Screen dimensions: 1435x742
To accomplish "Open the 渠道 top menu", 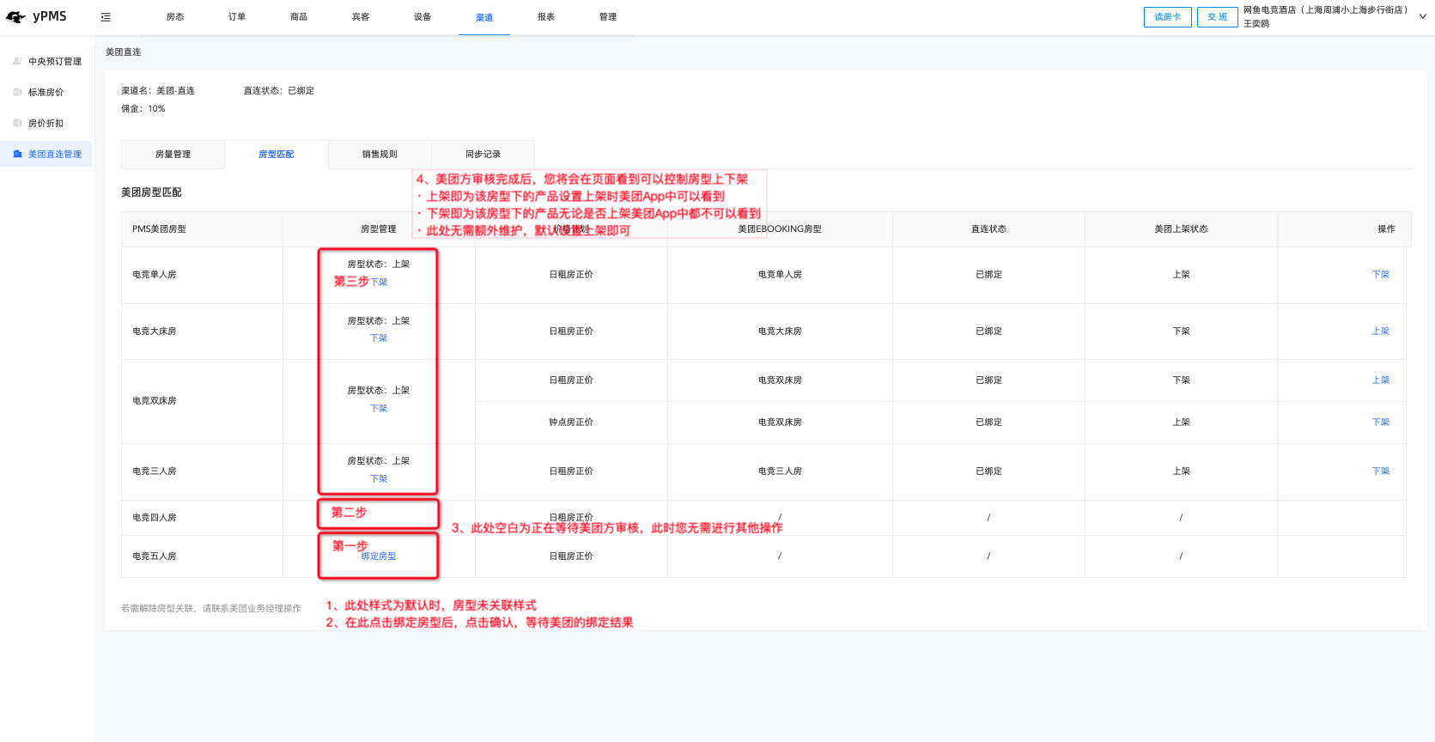I will pyautogui.click(x=484, y=17).
